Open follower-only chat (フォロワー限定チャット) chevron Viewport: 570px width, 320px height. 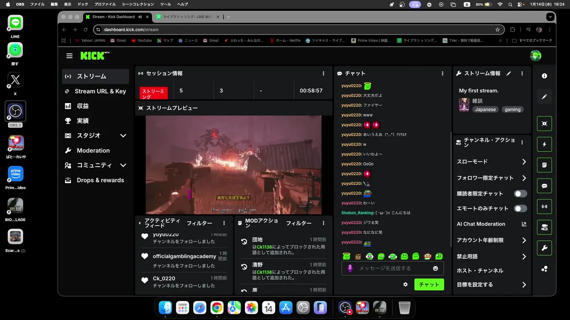click(524, 178)
